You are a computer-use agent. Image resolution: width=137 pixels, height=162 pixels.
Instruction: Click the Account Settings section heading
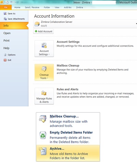click(68, 42)
